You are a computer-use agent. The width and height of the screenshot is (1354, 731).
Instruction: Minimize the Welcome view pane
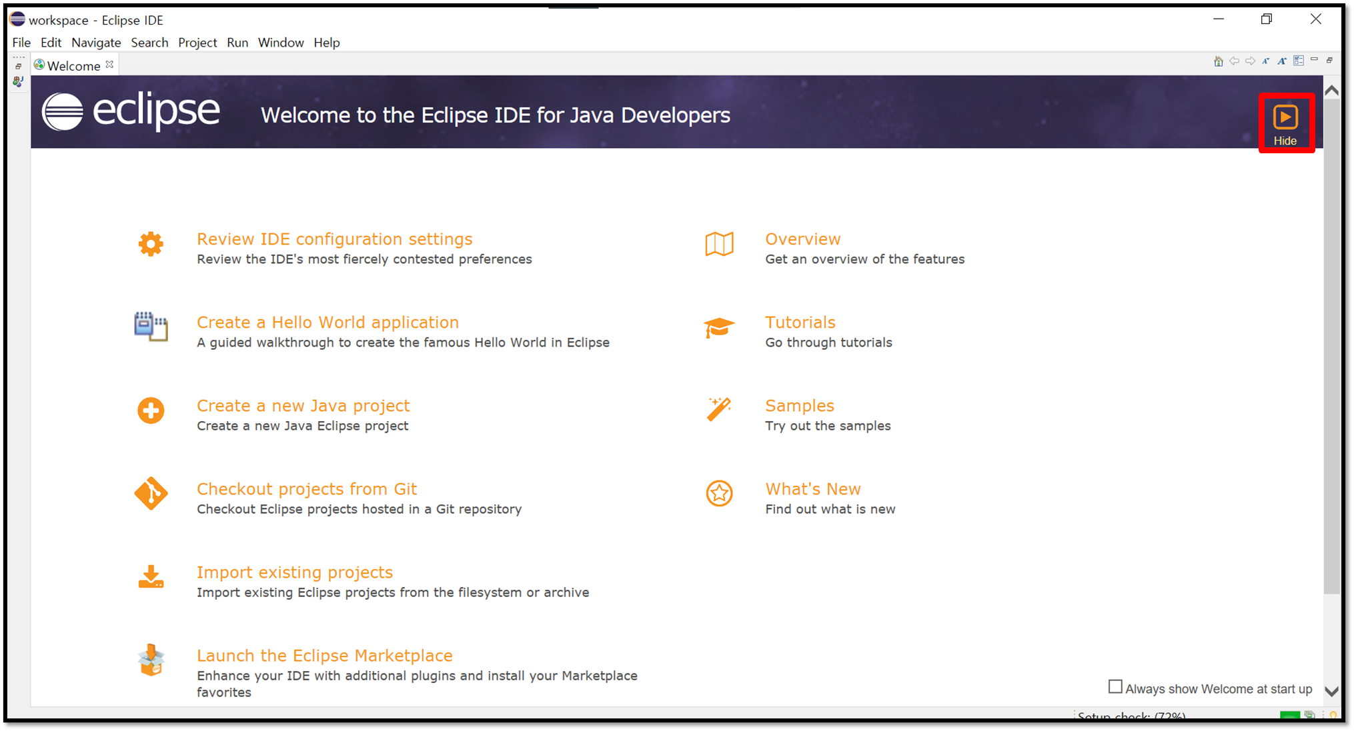(1314, 60)
